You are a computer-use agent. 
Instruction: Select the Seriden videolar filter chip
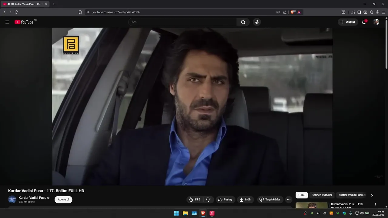coord(322,195)
